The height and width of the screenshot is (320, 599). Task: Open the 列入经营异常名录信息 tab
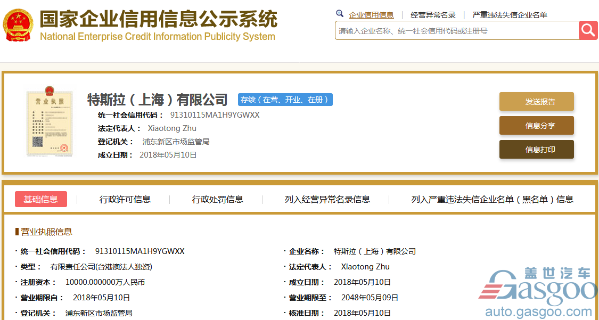click(327, 199)
